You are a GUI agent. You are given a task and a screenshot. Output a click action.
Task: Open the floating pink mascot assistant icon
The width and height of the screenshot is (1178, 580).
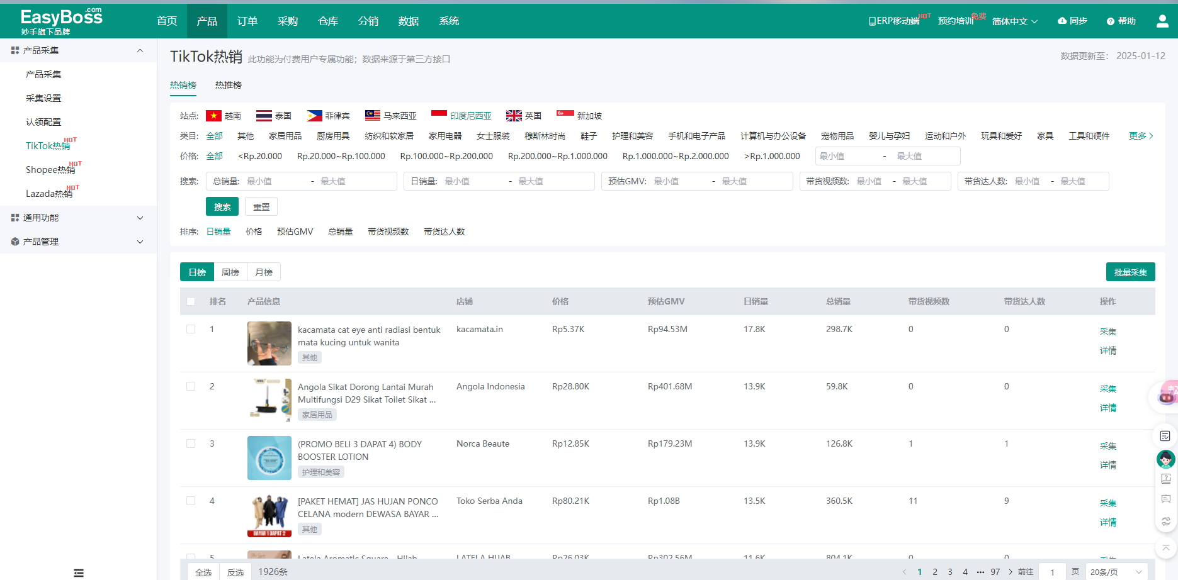click(1167, 396)
